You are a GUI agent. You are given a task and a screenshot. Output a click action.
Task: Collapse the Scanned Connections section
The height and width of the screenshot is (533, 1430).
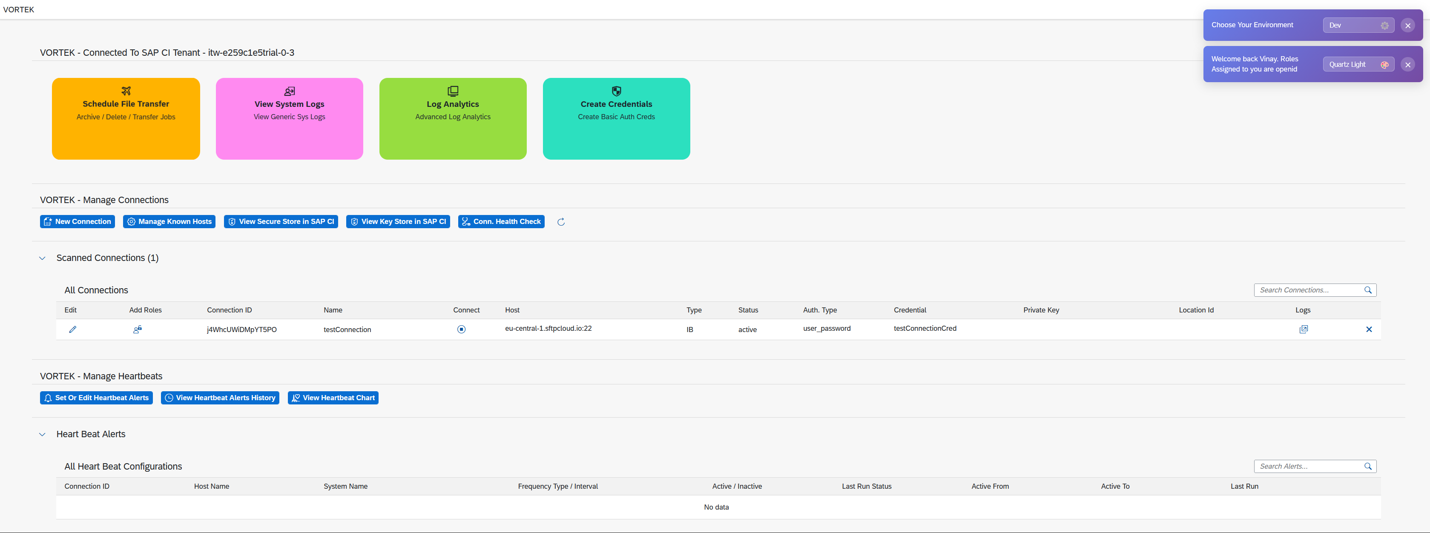click(42, 258)
